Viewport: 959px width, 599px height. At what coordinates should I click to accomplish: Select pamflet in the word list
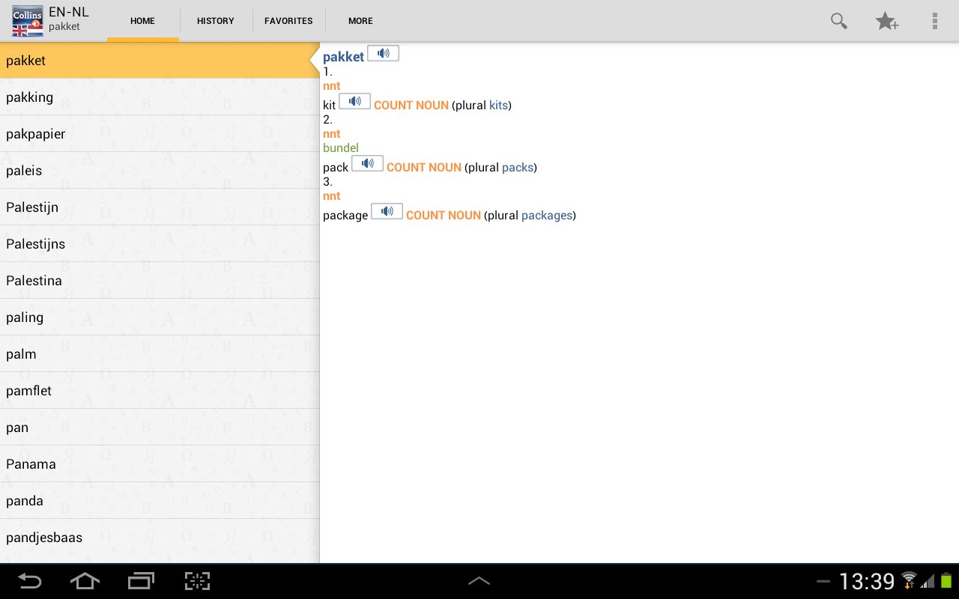point(160,391)
